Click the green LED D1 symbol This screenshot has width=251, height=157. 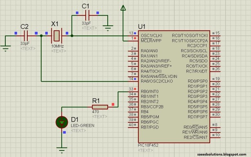point(62,122)
